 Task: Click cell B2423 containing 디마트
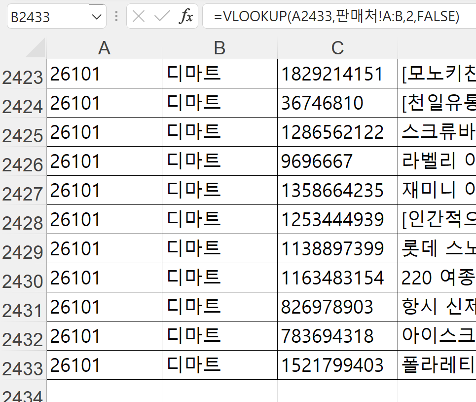point(220,74)
